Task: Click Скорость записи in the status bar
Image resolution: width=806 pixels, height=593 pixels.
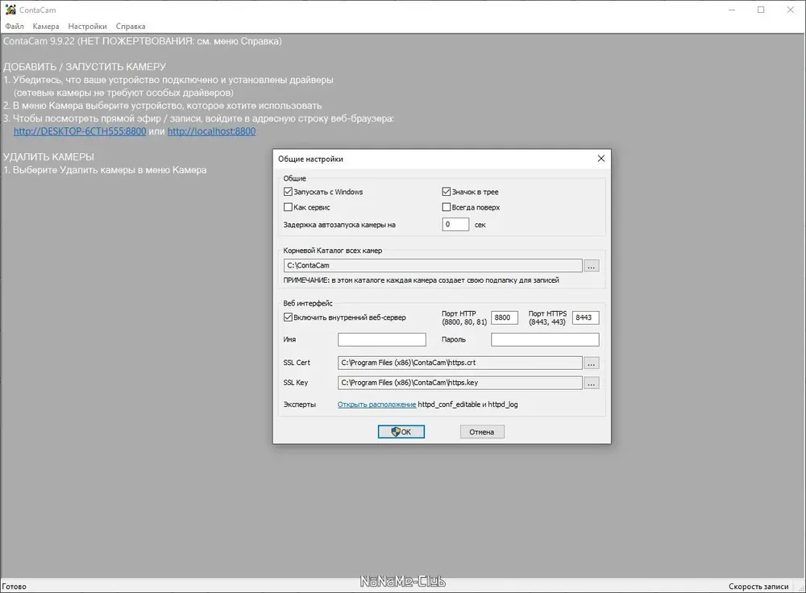Action: coord(758,587)
